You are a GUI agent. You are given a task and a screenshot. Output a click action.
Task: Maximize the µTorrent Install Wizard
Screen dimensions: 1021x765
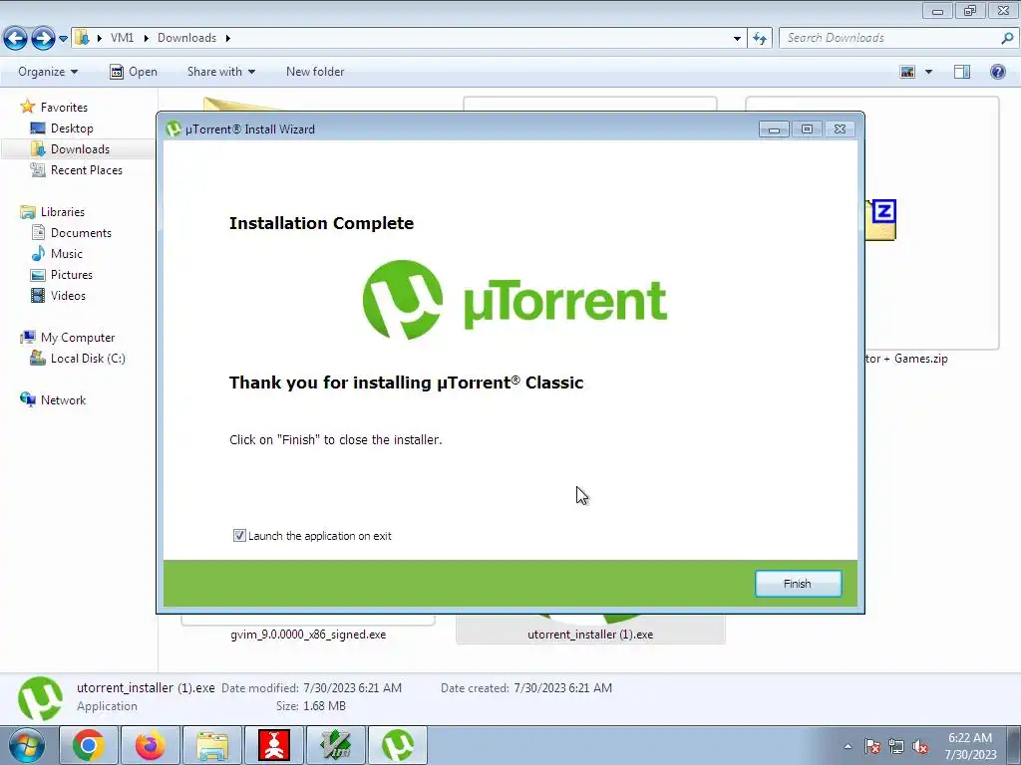tap(807, 129)
